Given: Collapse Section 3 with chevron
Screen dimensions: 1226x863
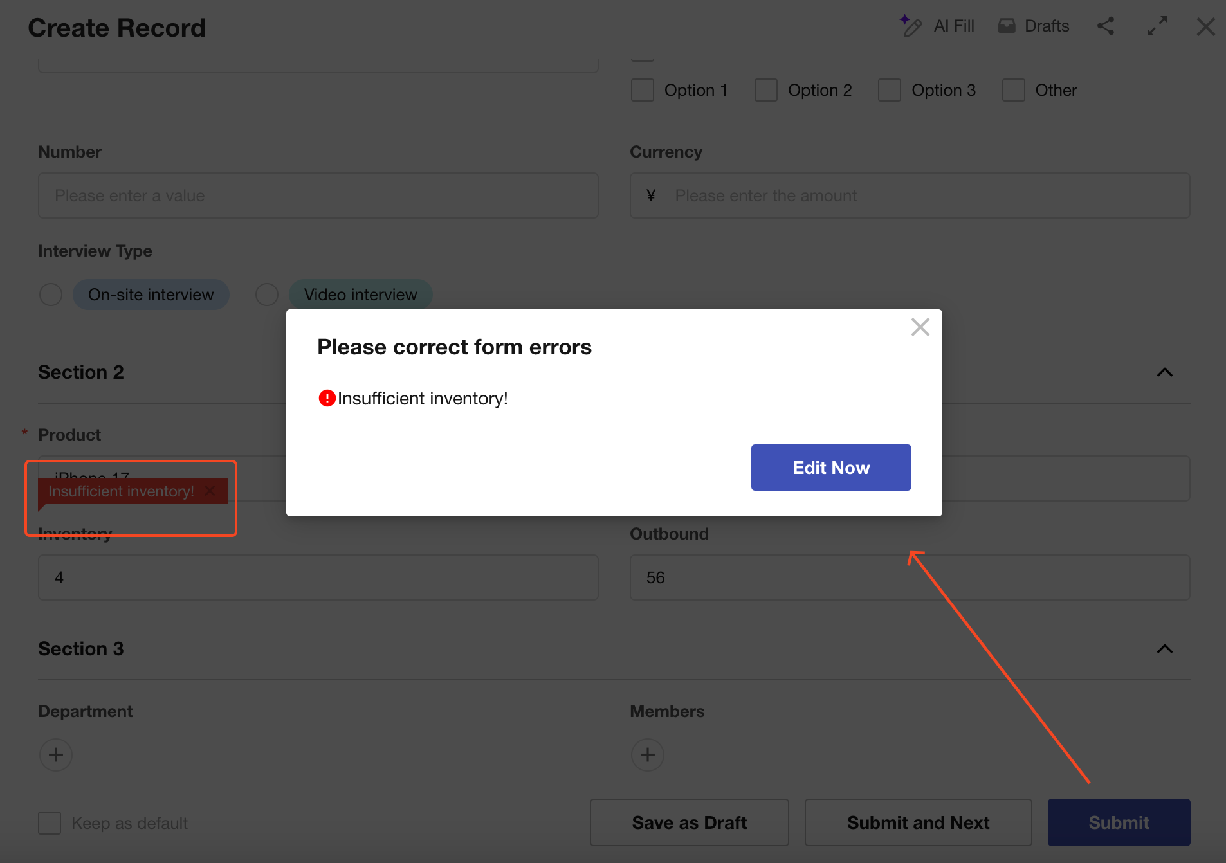Looking at the screenshot, I should (1164, 649).
